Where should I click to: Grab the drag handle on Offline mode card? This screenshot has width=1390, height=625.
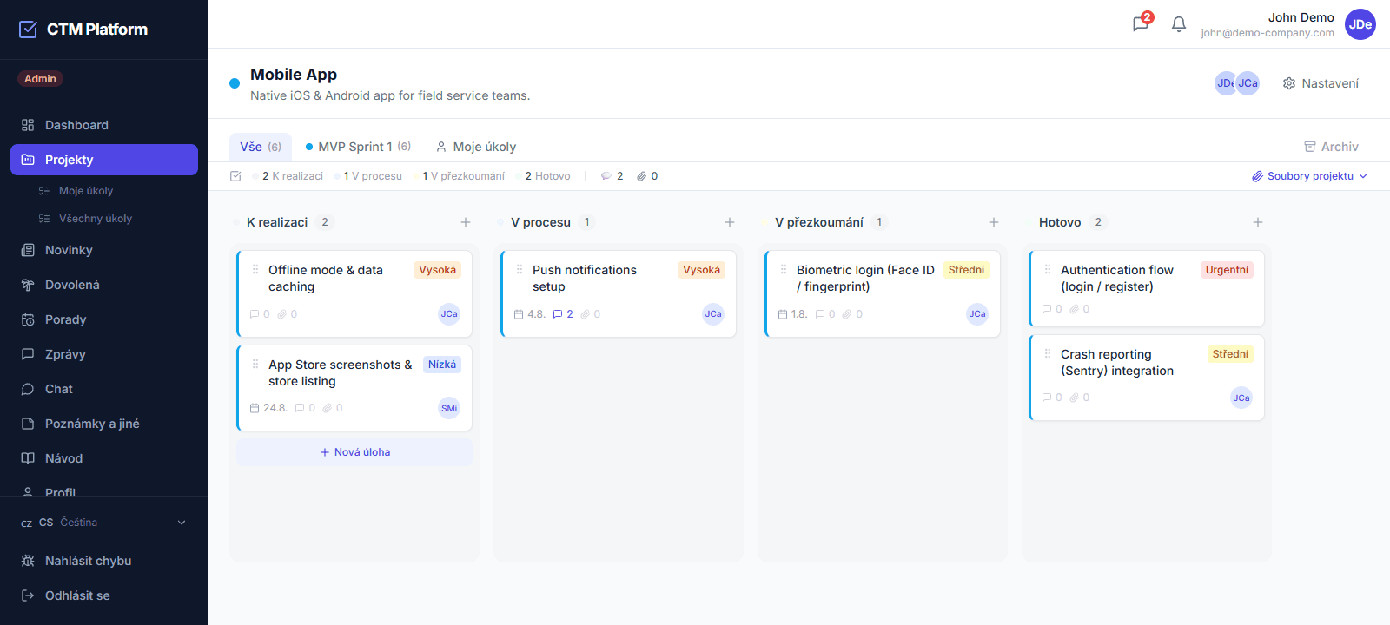(255, 270)
